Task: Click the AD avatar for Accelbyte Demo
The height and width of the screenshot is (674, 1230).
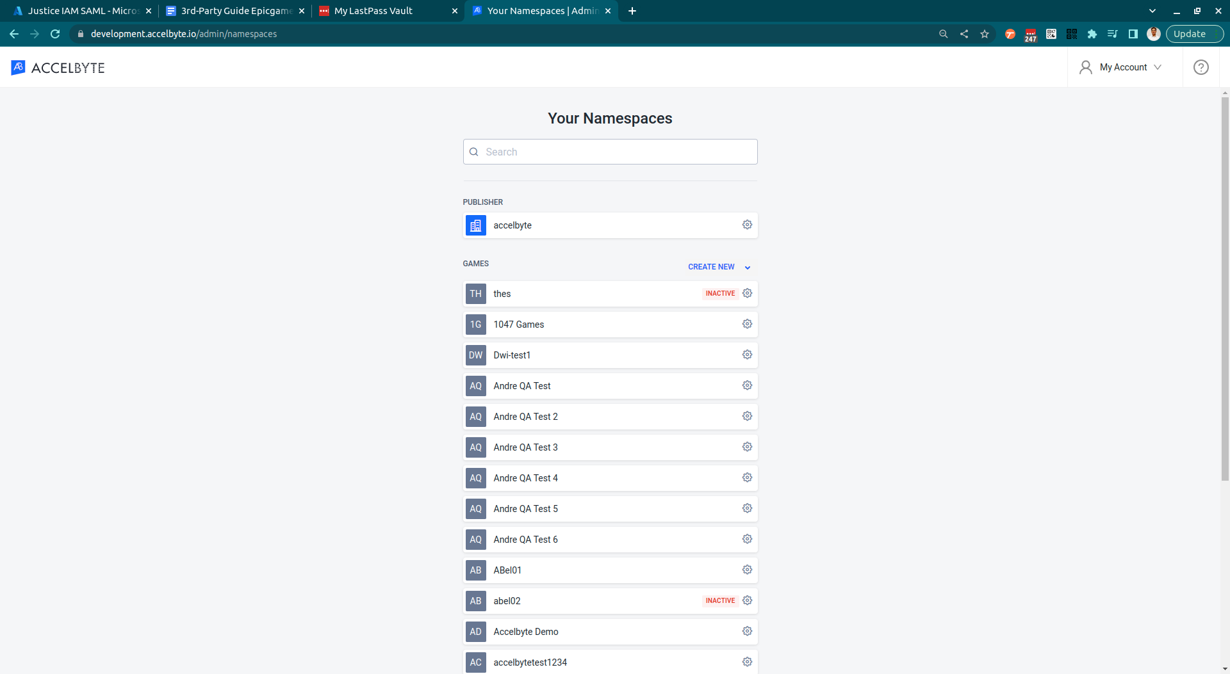Action: point(475,632)
